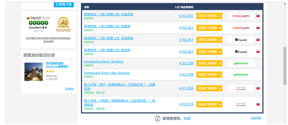The image size is (288, 125).
Task: Click the Taiwan flag beside the first Hotels.com row
Action: [x=258, y=16]
